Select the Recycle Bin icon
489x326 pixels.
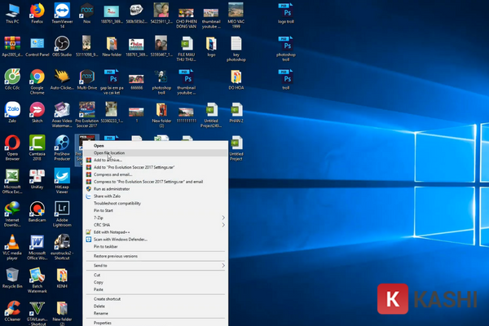[12, 275]
